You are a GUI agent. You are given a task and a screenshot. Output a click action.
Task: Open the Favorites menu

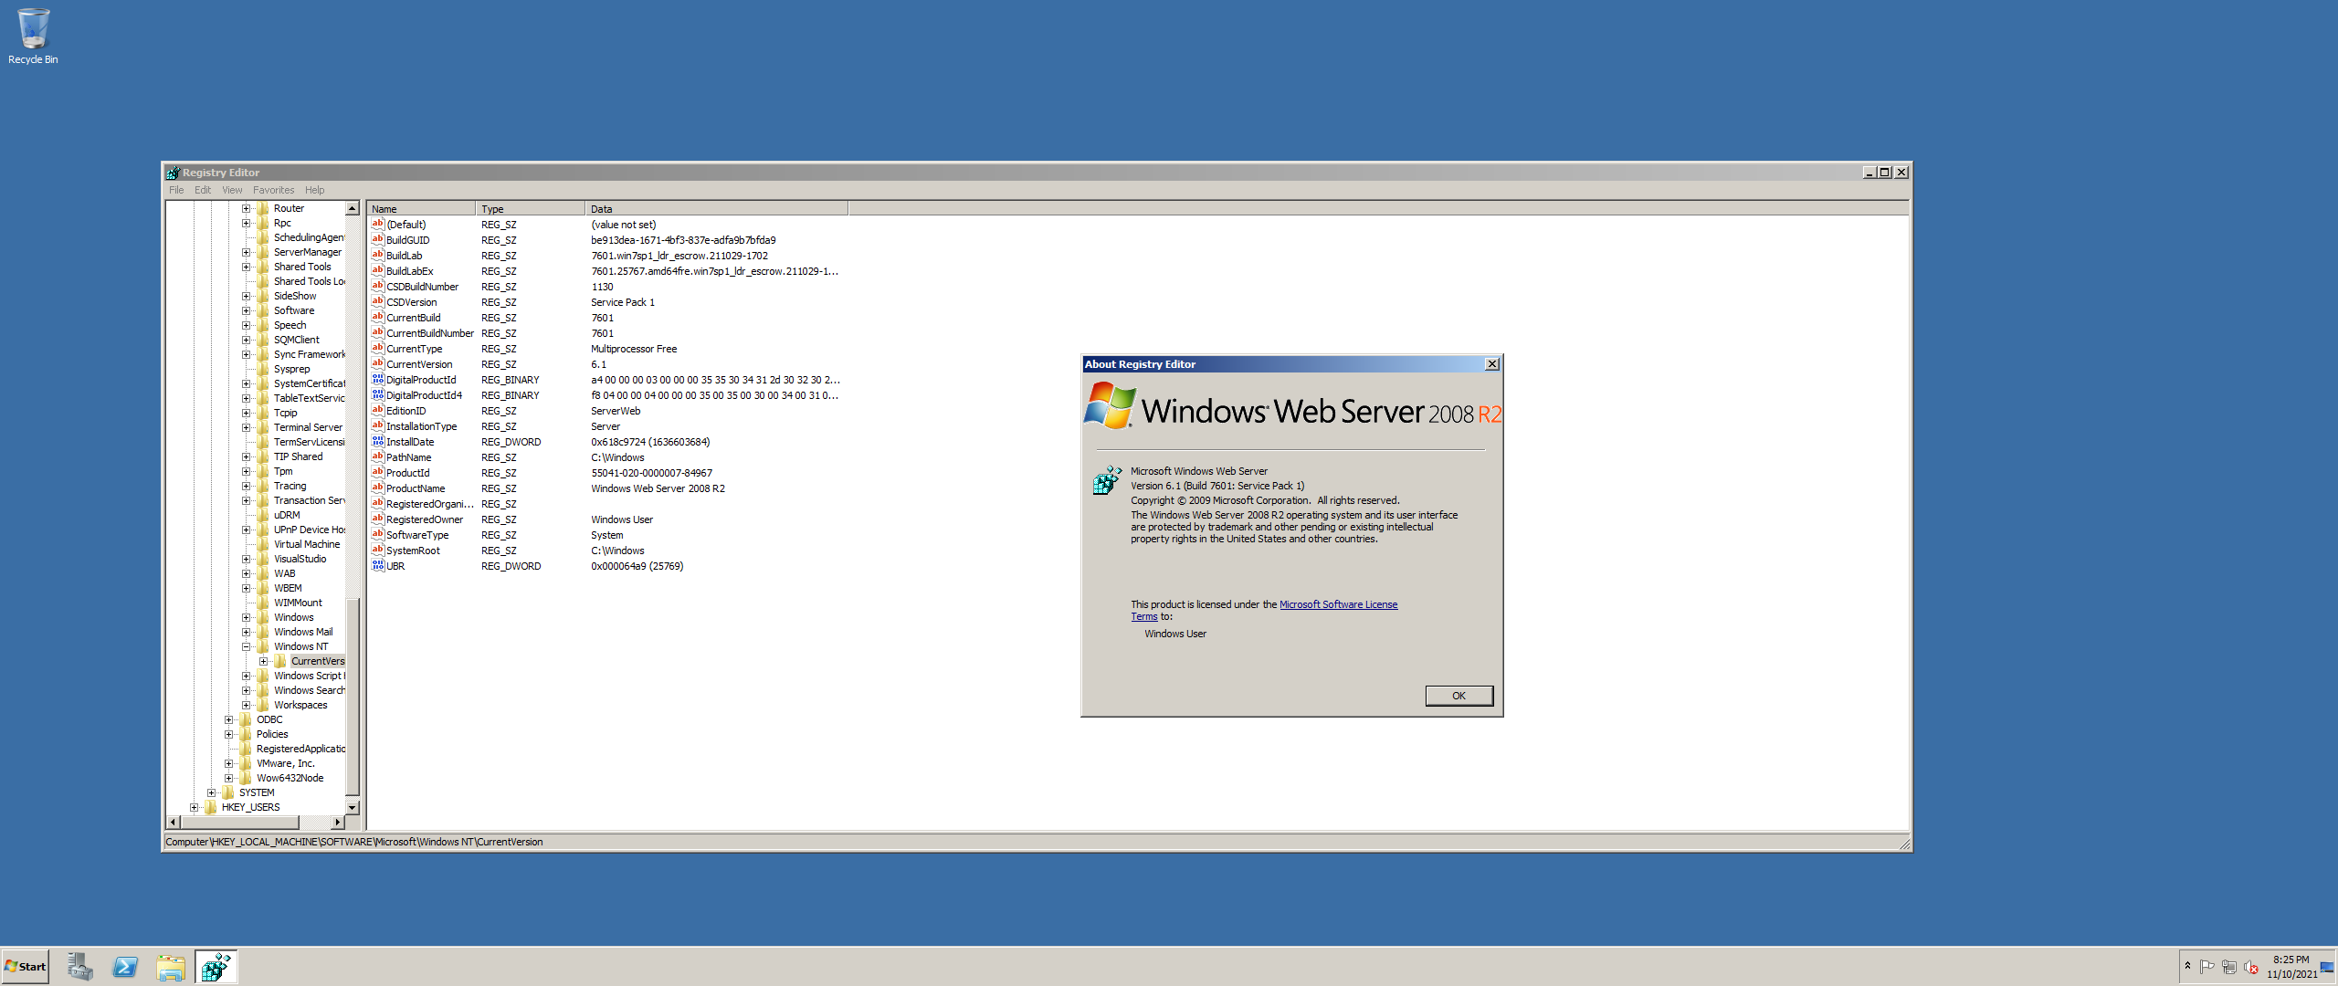(x=274, y=190)
